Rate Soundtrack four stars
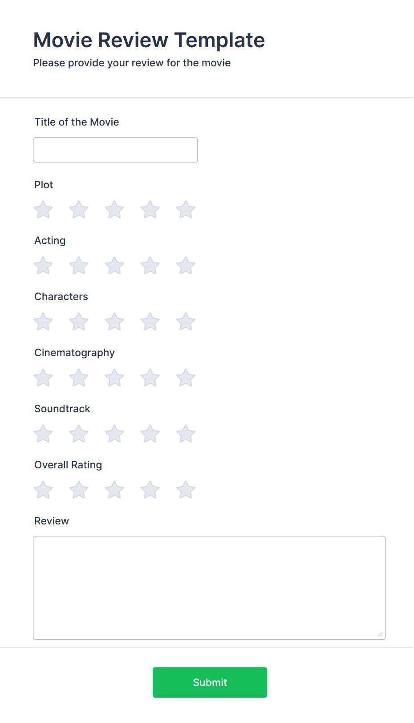Image resolution: width=414 pixels, height=723 pixels. point(150,434)
